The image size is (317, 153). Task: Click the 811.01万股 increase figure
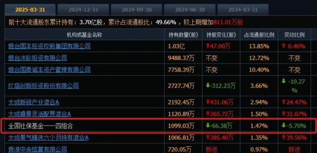pyautogui.click(x=228, y=22)
